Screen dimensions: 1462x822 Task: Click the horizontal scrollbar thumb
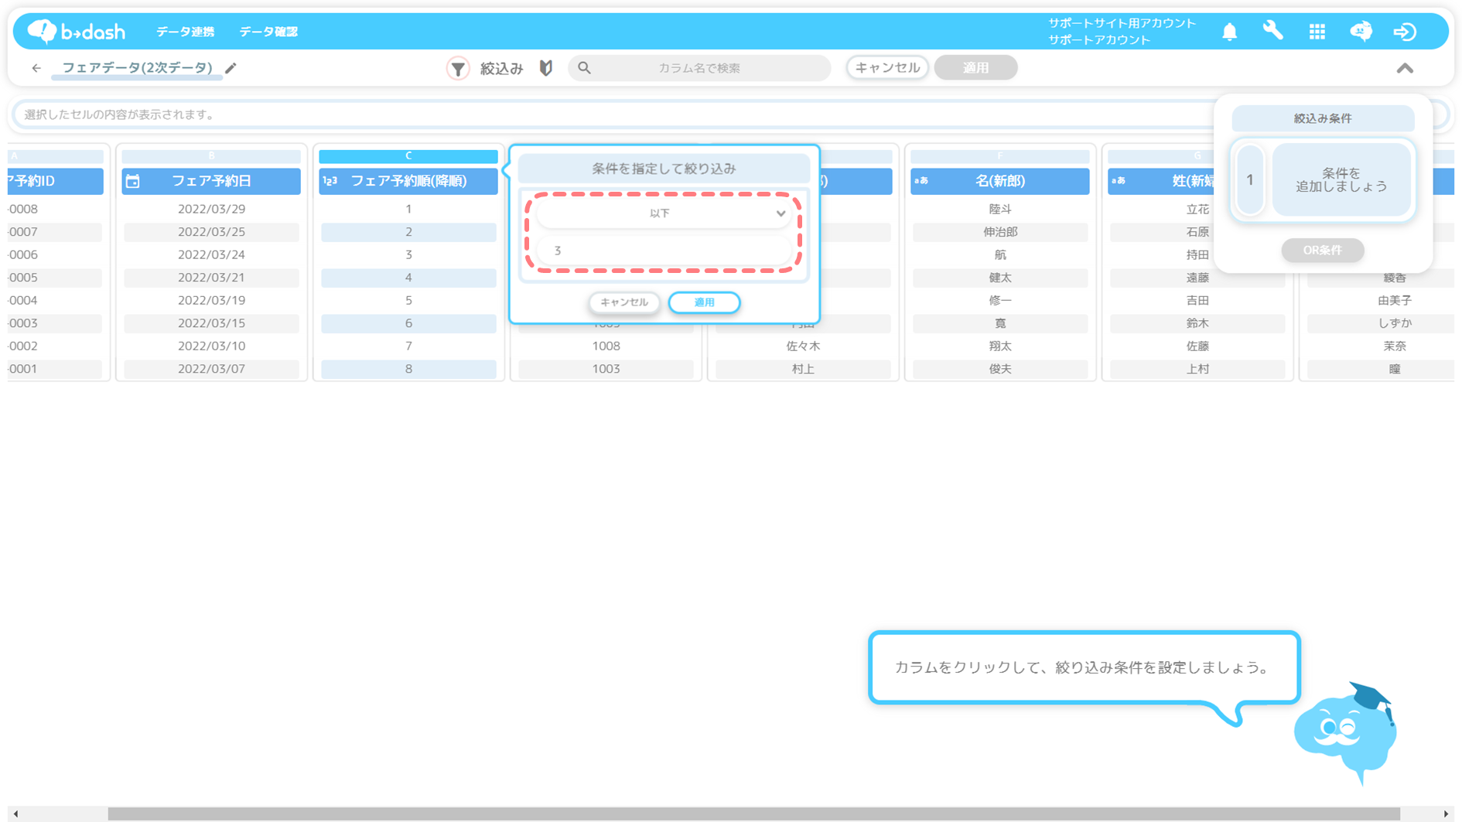pos(753,813)
